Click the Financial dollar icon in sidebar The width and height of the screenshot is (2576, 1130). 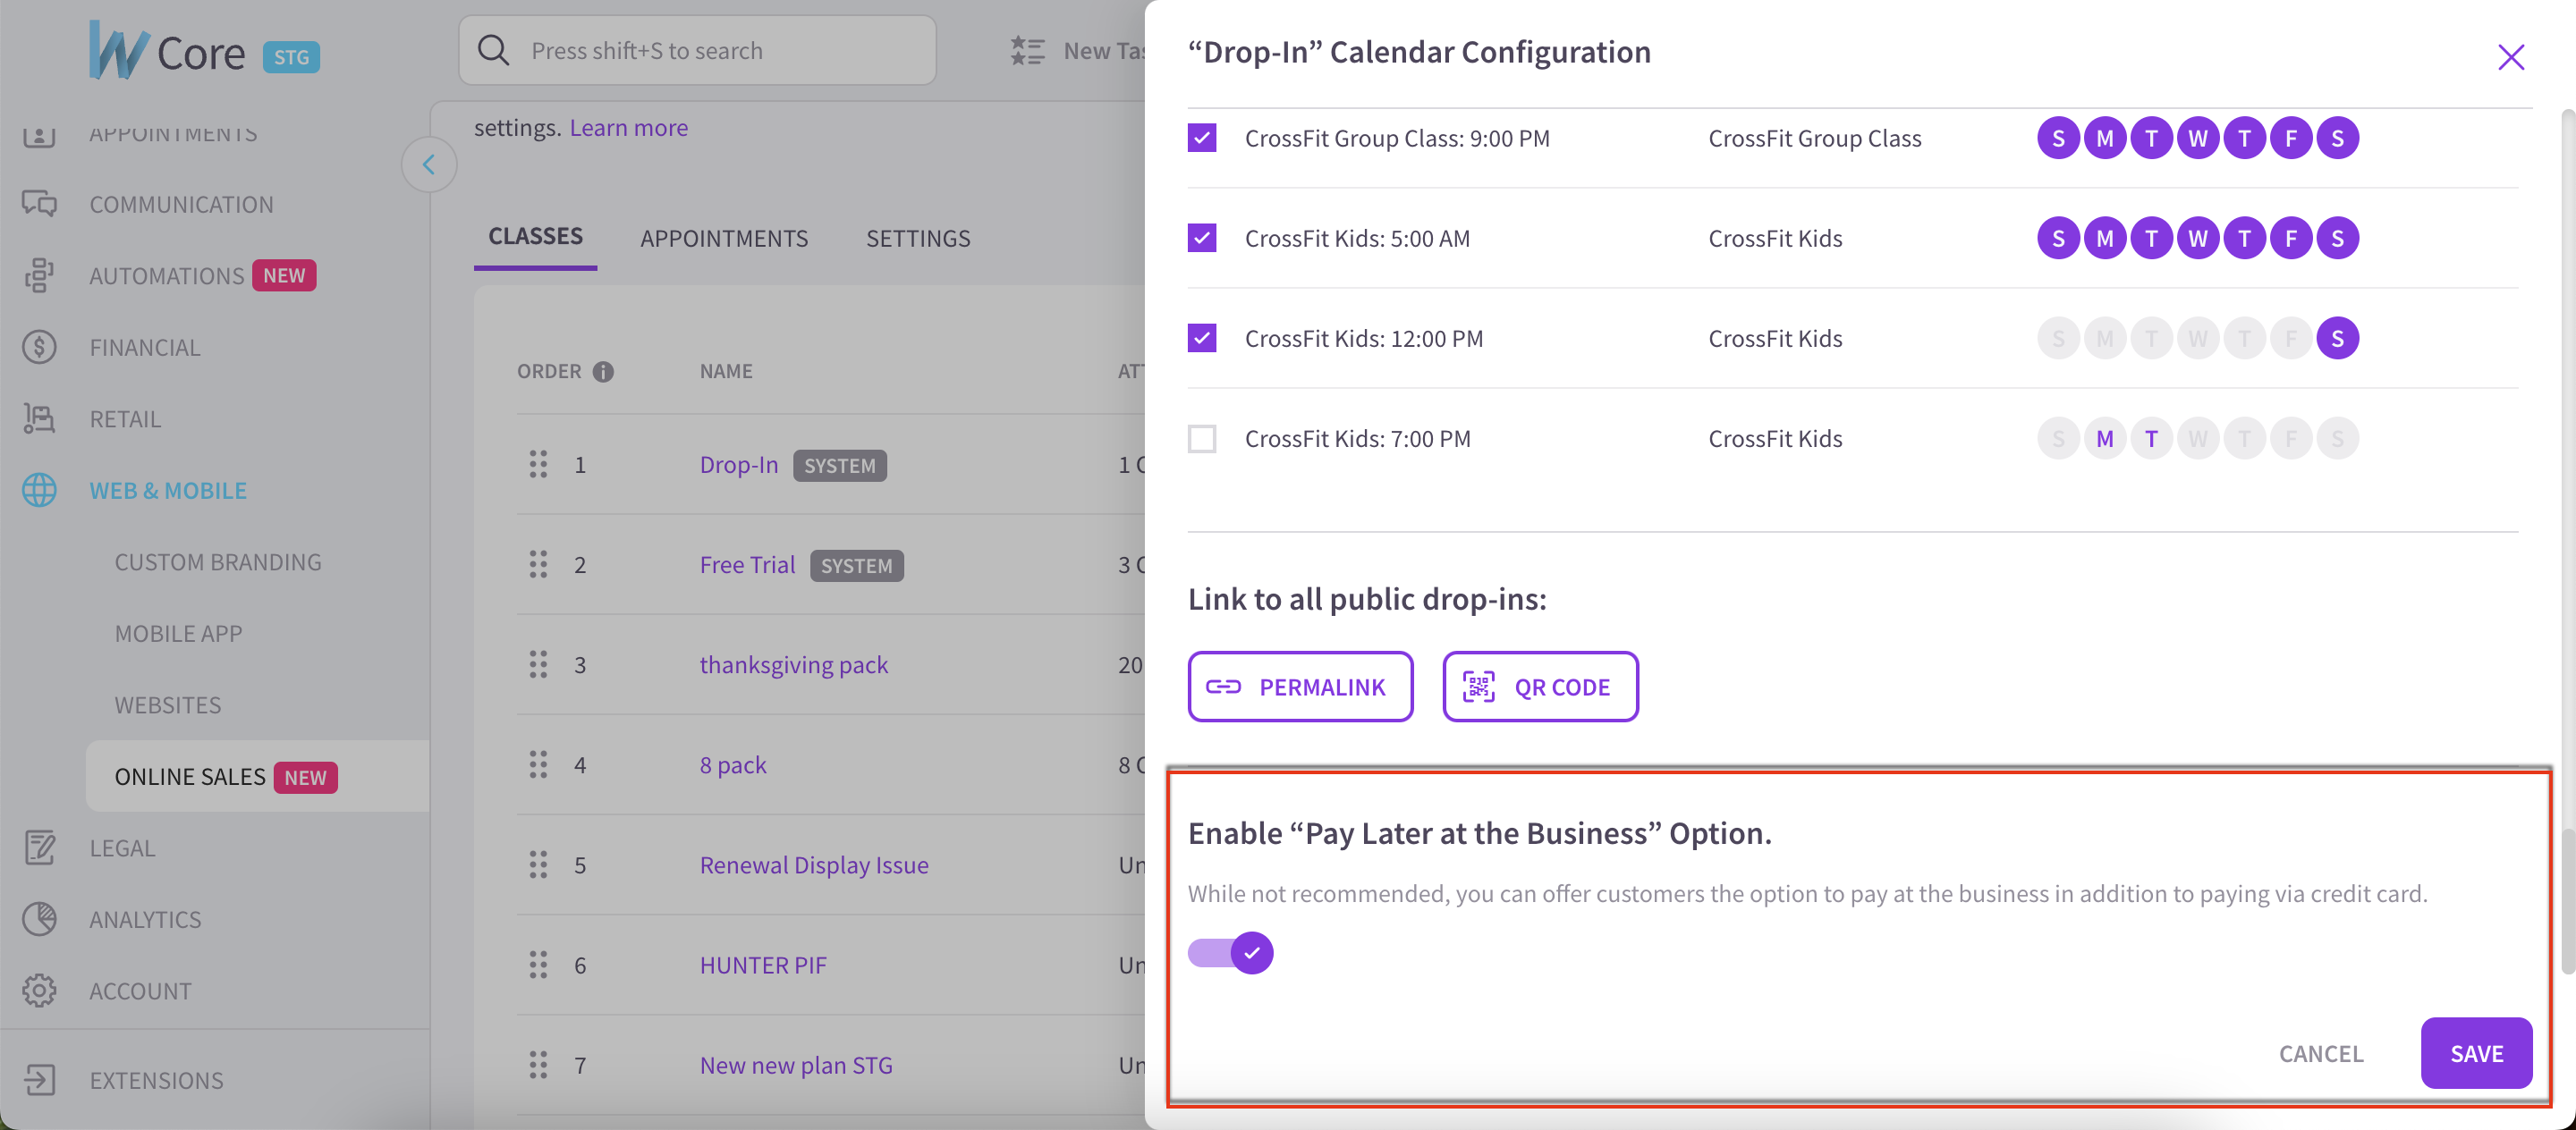click(39, 347)
